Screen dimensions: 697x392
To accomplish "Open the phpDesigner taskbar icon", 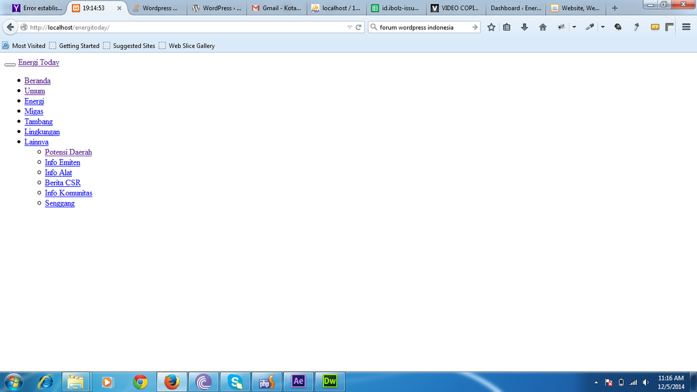I will (267, 382).
